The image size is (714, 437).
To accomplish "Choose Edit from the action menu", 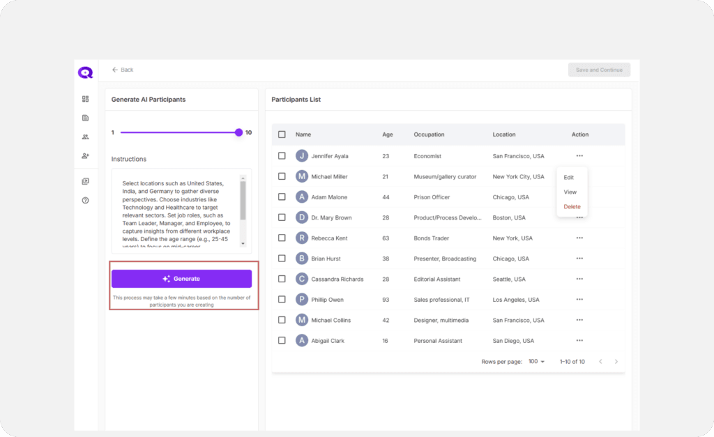I will (x=569, y=178).
